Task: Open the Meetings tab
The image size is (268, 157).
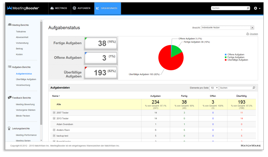Action: (x=58, y=8)
